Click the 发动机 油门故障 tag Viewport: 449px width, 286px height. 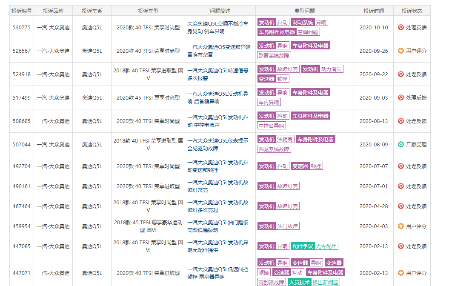(278, 226)
